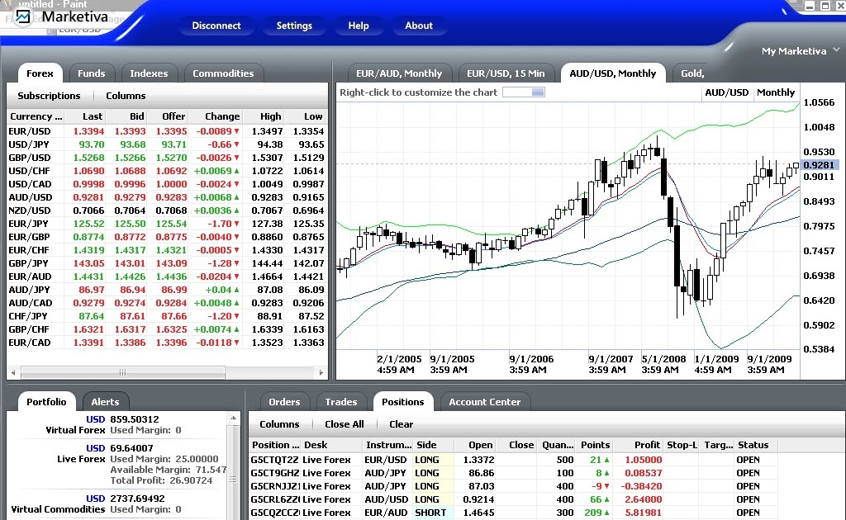Click the NZD/USD currency pair

click(x=30, y=210)
